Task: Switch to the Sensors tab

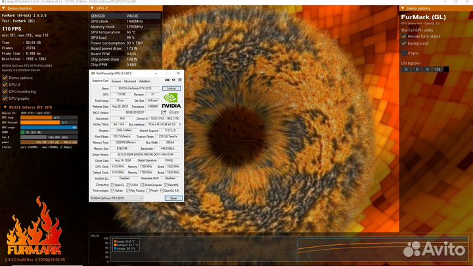Action: click(x=116, y=81)
